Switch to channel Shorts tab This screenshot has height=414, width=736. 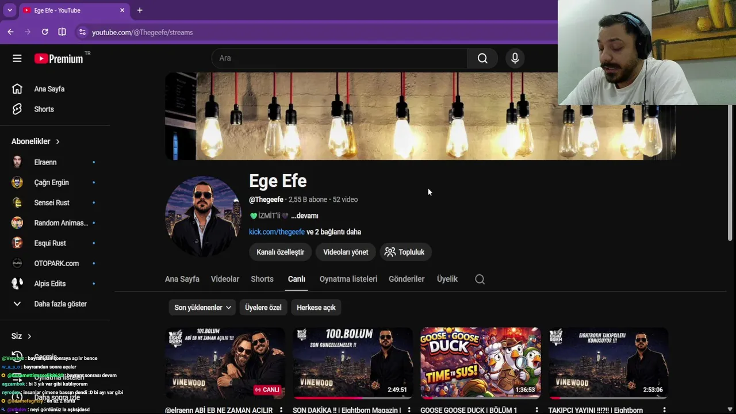(262, 279)
